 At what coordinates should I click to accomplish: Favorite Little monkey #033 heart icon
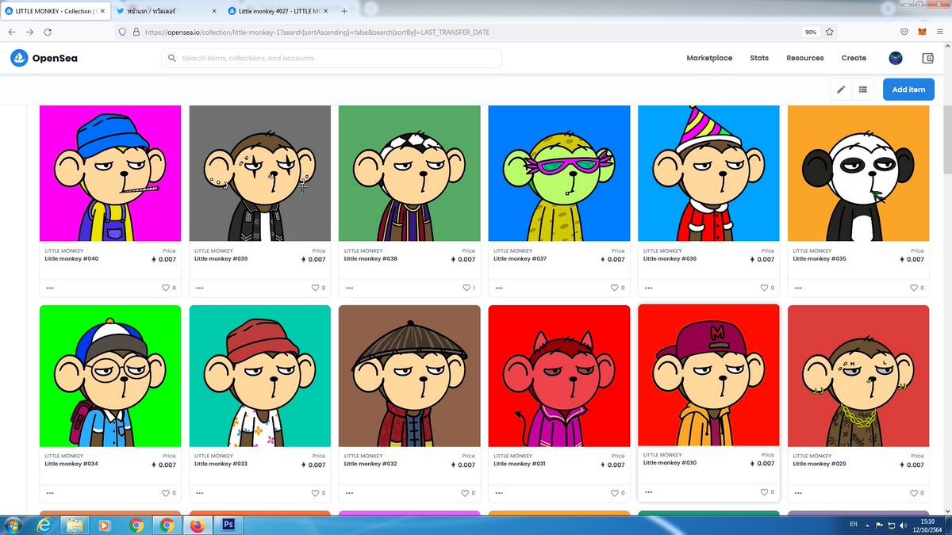pyautogui.click(x=315, y=493)
